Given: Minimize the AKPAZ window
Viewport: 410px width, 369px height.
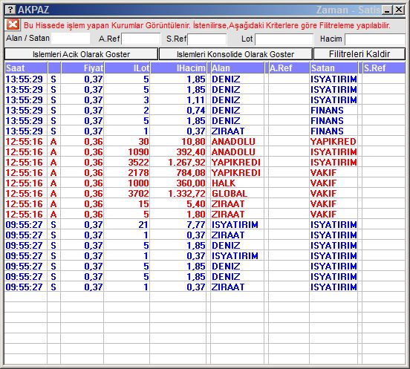Looking at the screenshot, I should [387, 10].
